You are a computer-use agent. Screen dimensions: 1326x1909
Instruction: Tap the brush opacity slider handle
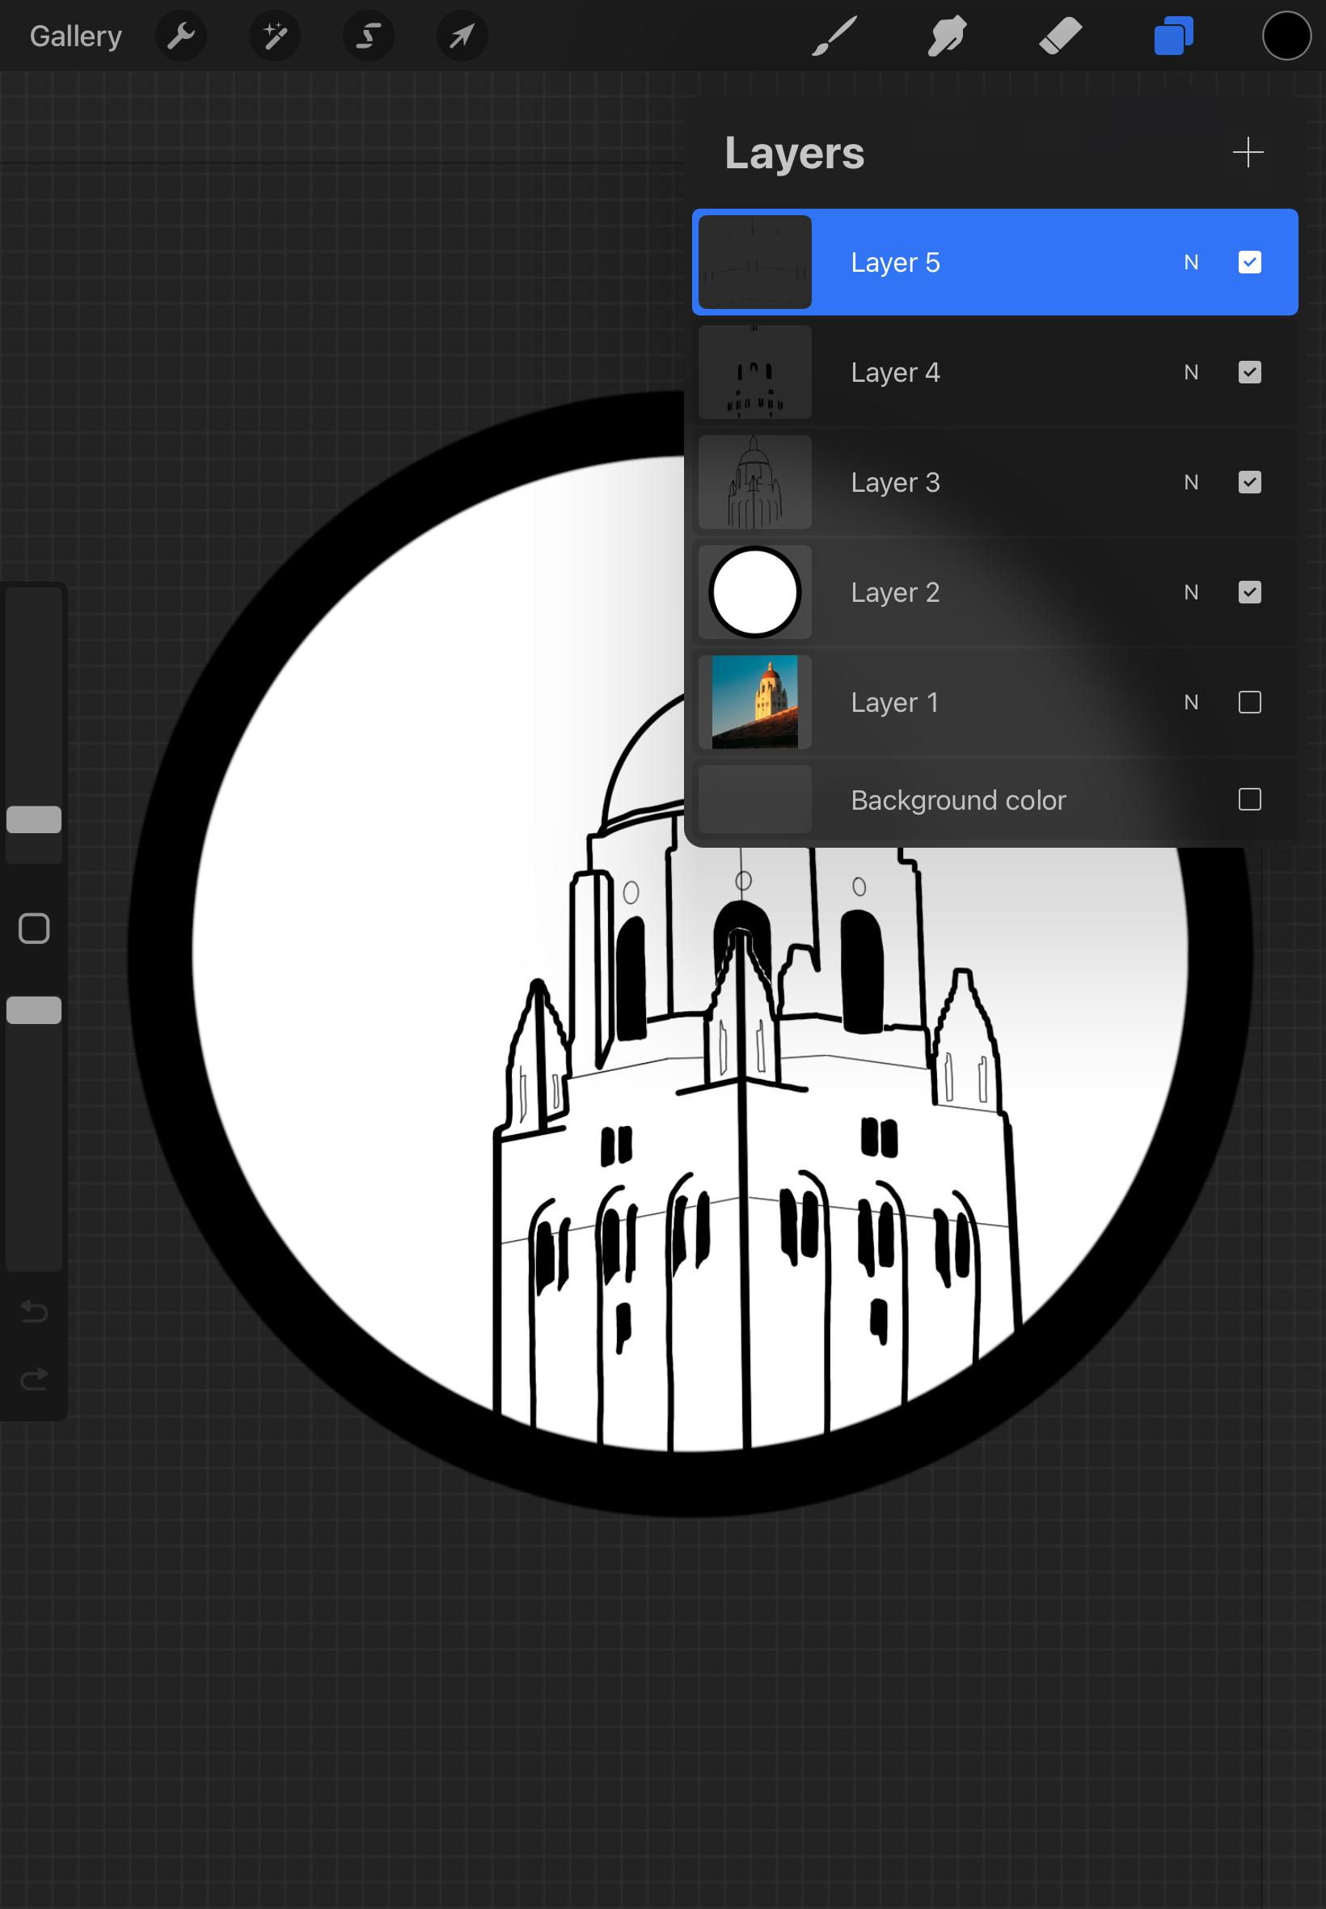(x=34, y=1010)
